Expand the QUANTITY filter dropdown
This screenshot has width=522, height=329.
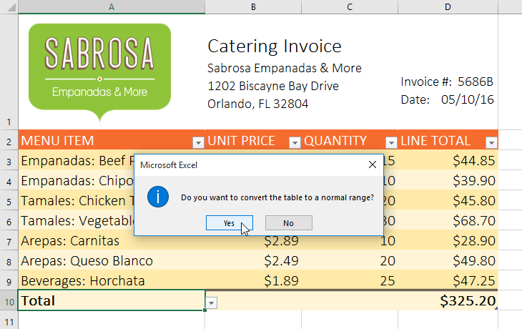click(x=390, y=142)
